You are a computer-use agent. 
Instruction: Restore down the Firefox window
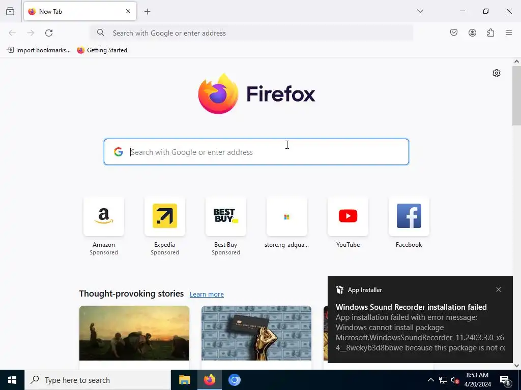(486, 11)
